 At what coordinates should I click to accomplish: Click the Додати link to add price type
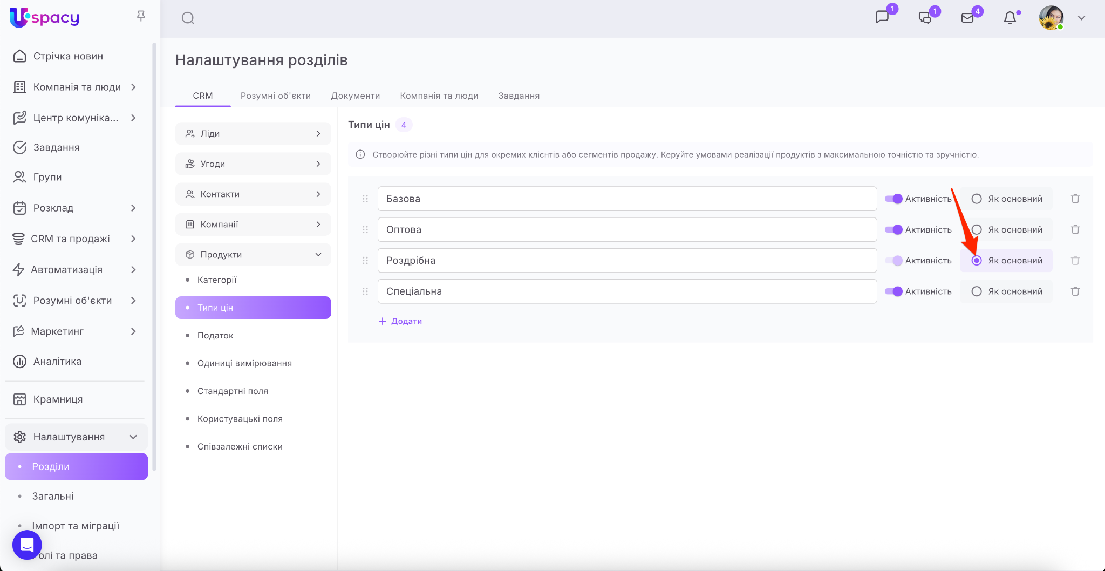tap(400, 321)
